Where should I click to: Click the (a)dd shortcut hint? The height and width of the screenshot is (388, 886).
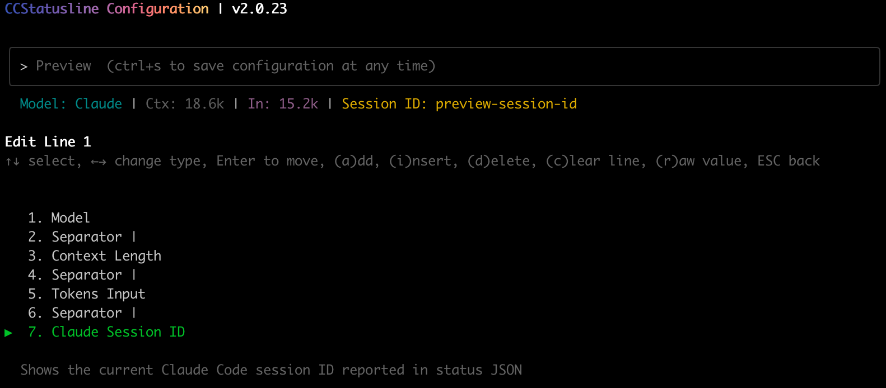(x=356, y=161)
